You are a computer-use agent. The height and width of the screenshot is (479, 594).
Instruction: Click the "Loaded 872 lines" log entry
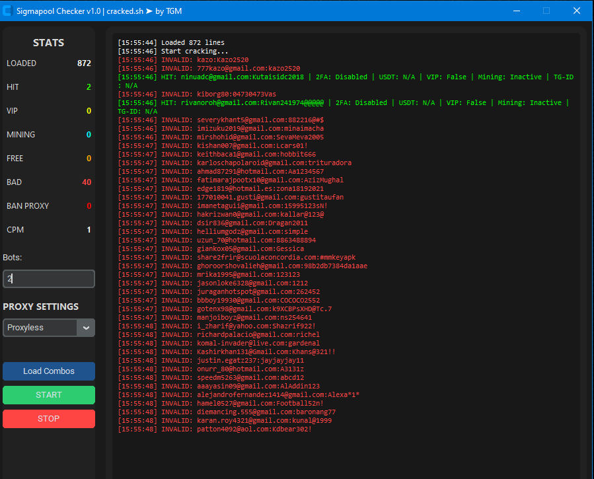point(171,42)
